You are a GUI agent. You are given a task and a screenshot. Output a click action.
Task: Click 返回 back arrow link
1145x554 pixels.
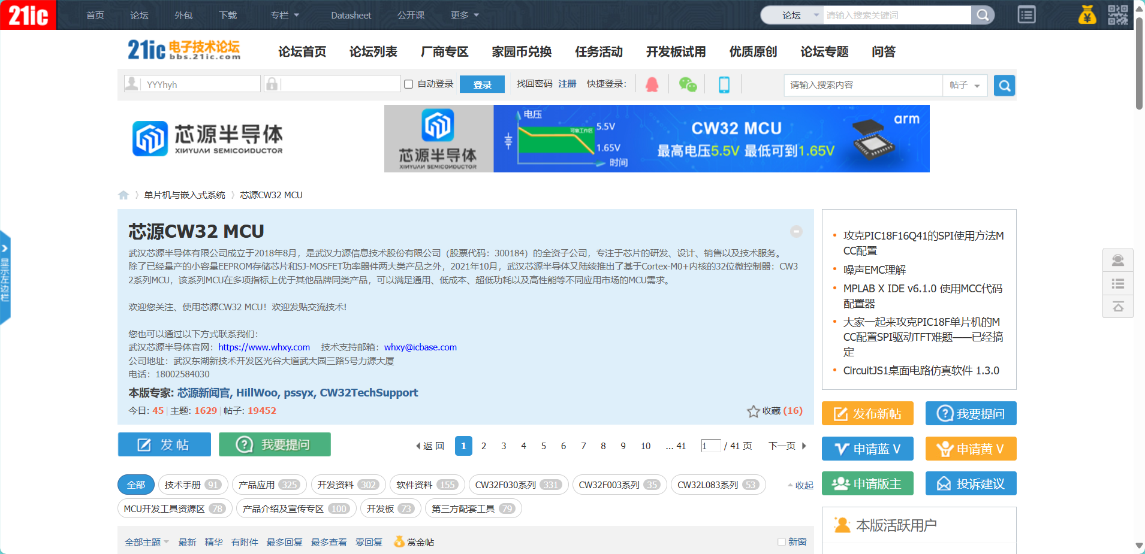(x=430, y=446)
